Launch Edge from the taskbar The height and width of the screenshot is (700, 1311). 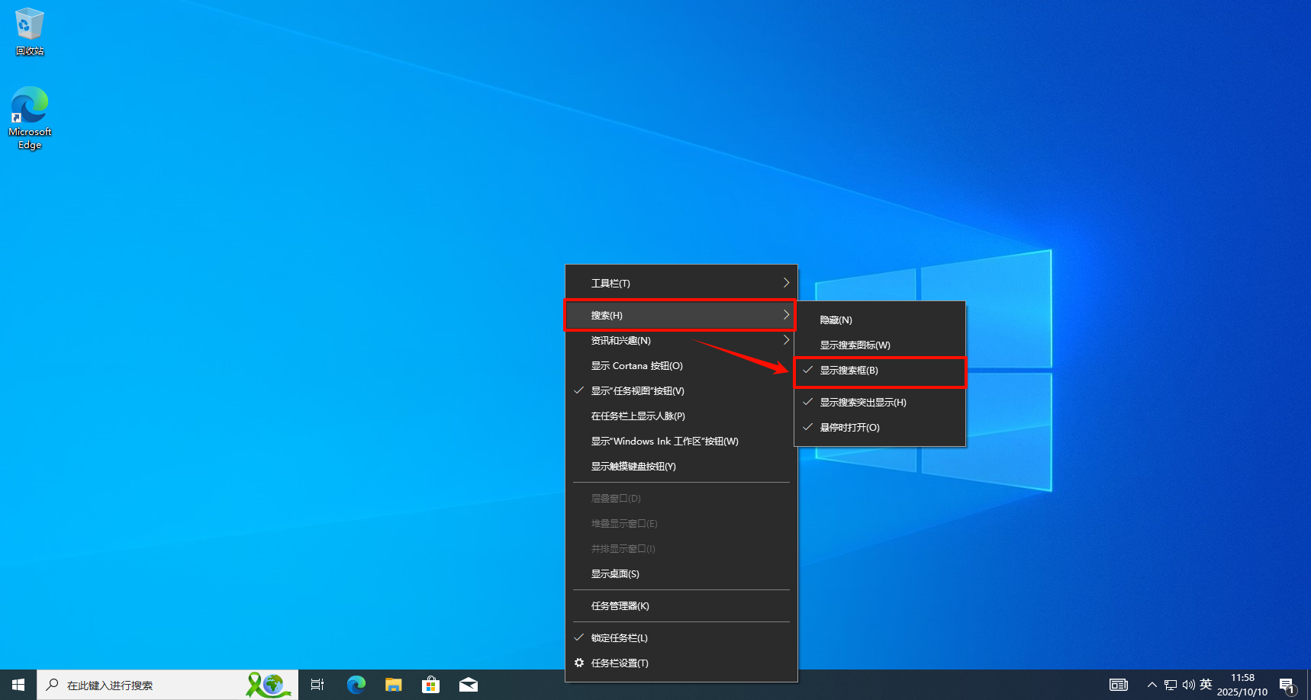[x=356, y=685]
